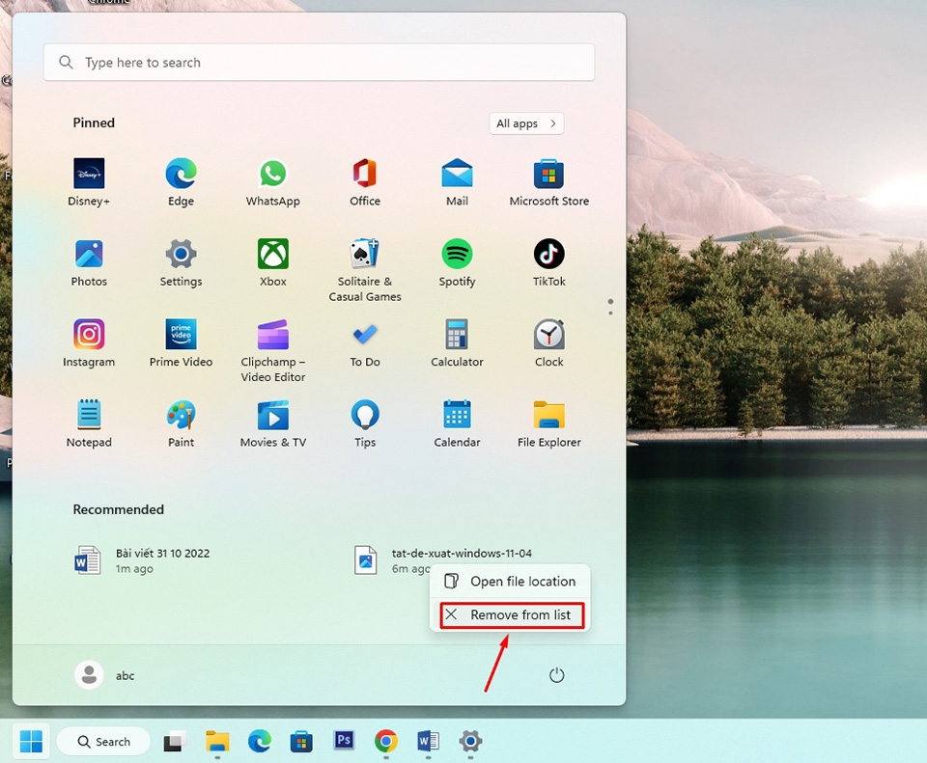Open the Settings pinned app
927x763 pixels.
pos(181,262)
